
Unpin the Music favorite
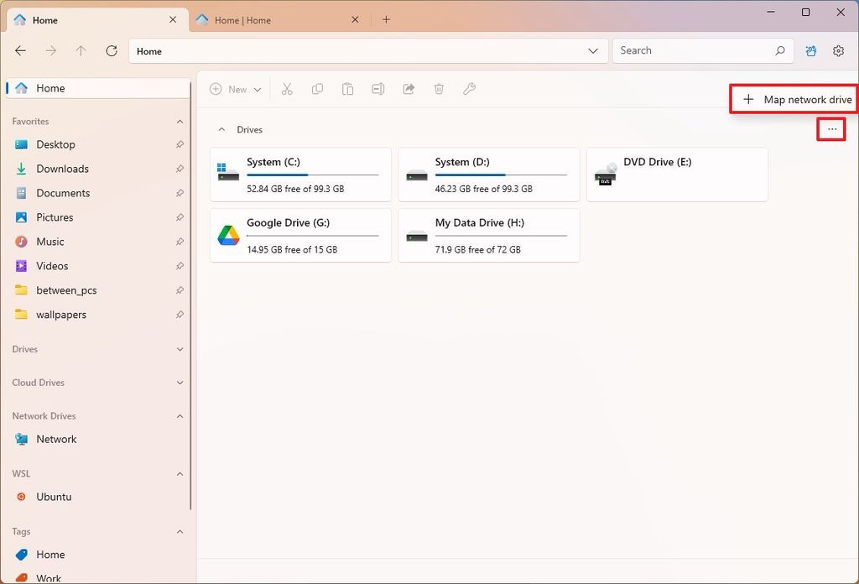180,242
